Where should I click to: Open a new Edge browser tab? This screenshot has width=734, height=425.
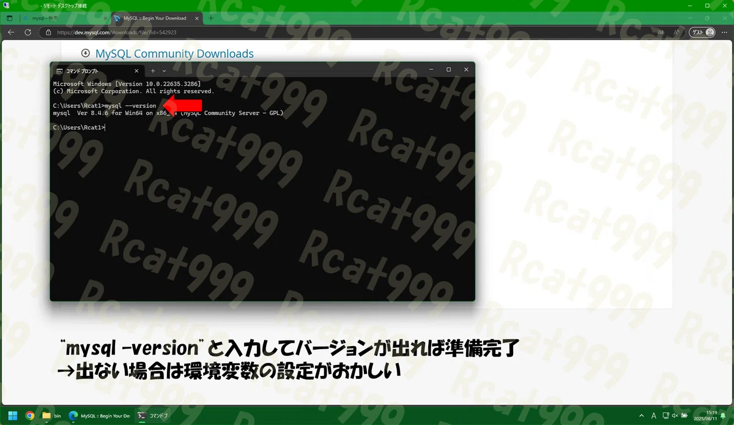pyautogui.click(x=211, y=18)
